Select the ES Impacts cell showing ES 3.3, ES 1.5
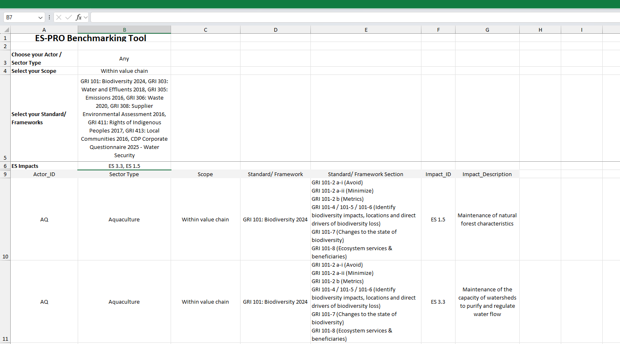 point(124,166)
